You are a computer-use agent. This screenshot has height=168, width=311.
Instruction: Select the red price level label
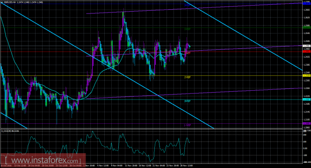[307, 52]
